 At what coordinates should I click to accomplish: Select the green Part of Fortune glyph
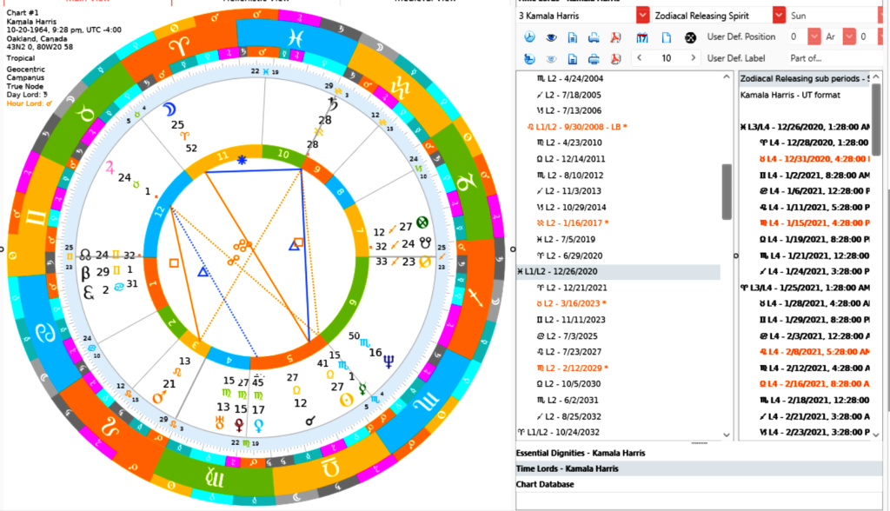422,222
